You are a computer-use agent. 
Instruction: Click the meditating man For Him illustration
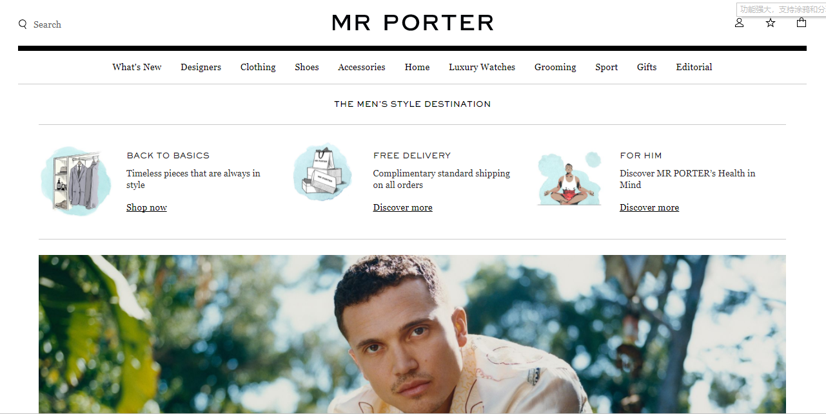coord(569,179)
